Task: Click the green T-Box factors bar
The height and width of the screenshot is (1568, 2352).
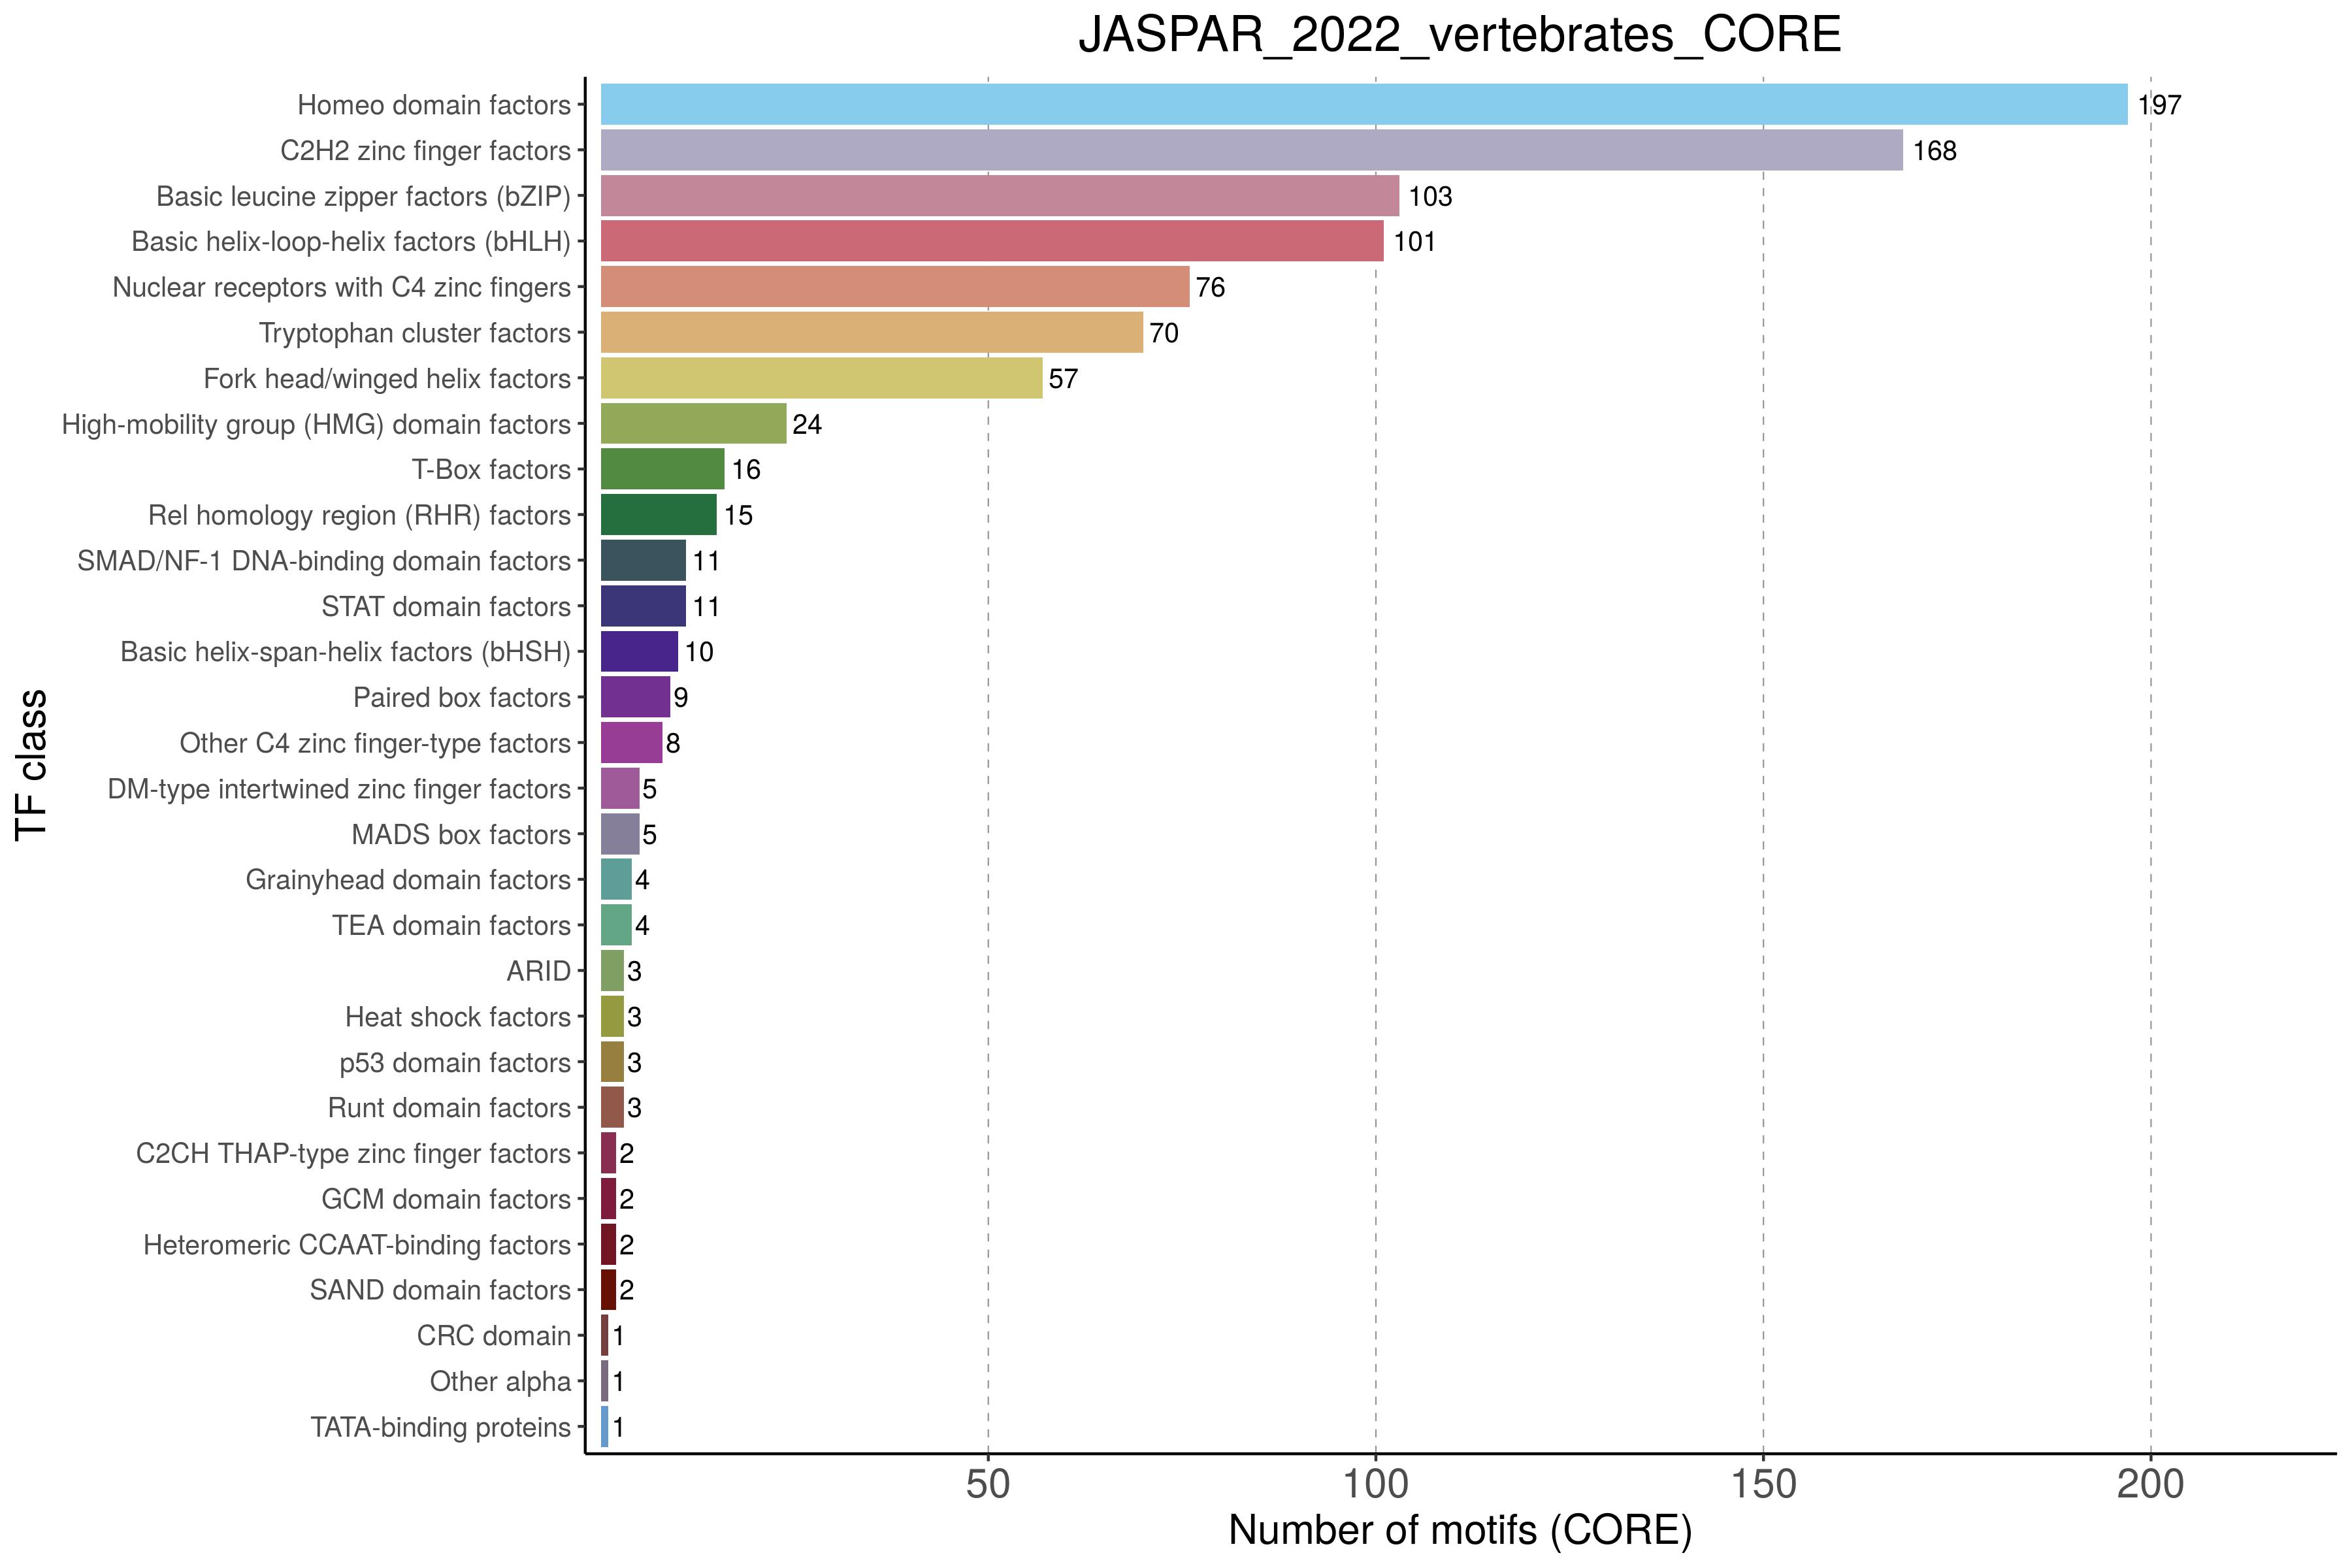Action: point(663,469)
